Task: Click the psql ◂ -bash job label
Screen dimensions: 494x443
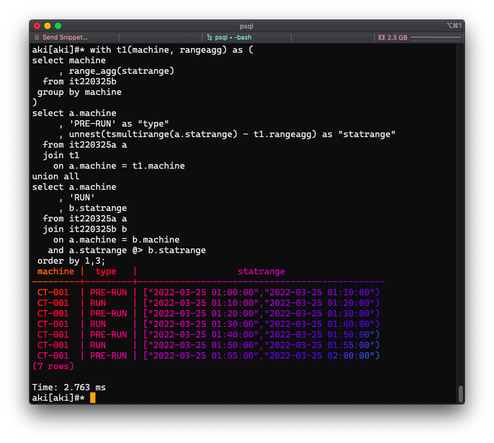Action: point(233,37)
